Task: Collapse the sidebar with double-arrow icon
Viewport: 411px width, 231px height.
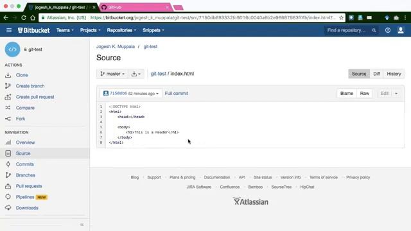Action: coord(82,225)
